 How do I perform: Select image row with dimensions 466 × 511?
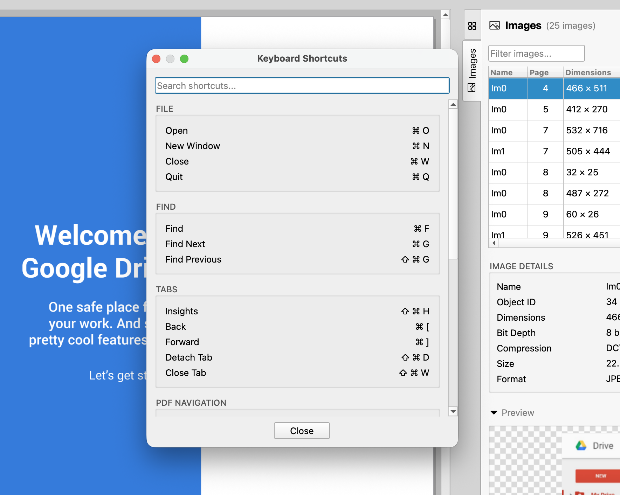(554, 88)
